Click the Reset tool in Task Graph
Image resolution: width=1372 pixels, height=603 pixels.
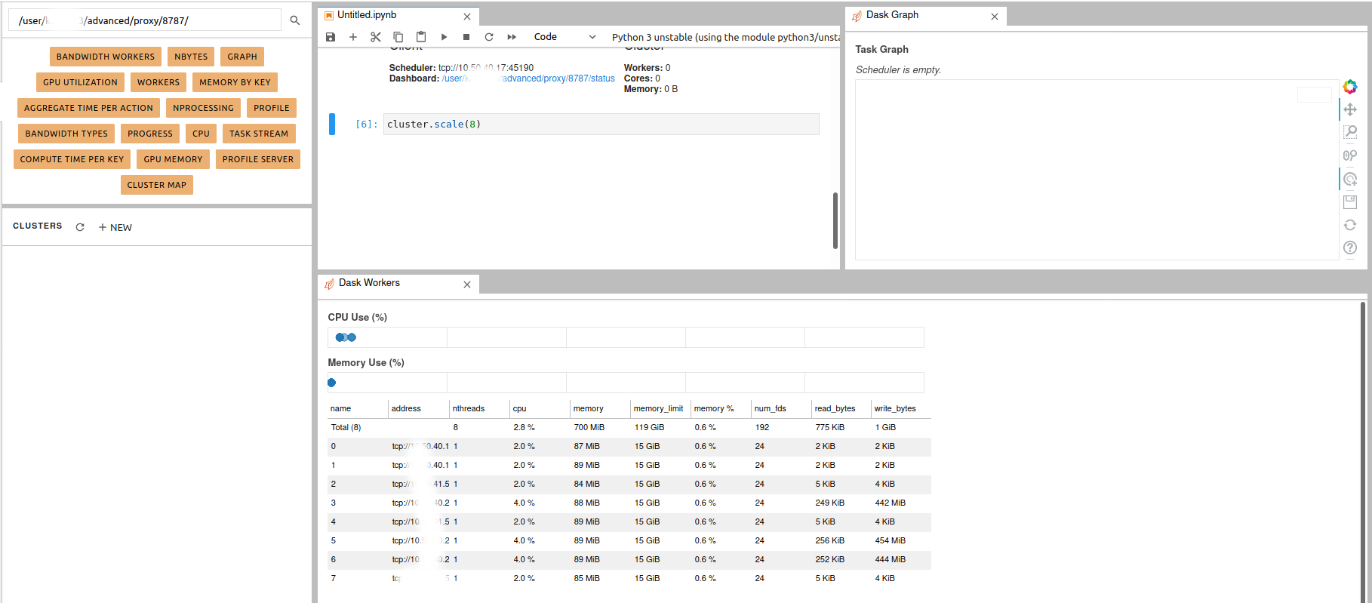[x=1350, y=225]
